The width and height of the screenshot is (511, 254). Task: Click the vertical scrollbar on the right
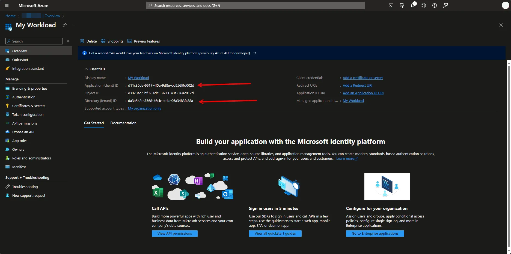(x=509, y=155)
